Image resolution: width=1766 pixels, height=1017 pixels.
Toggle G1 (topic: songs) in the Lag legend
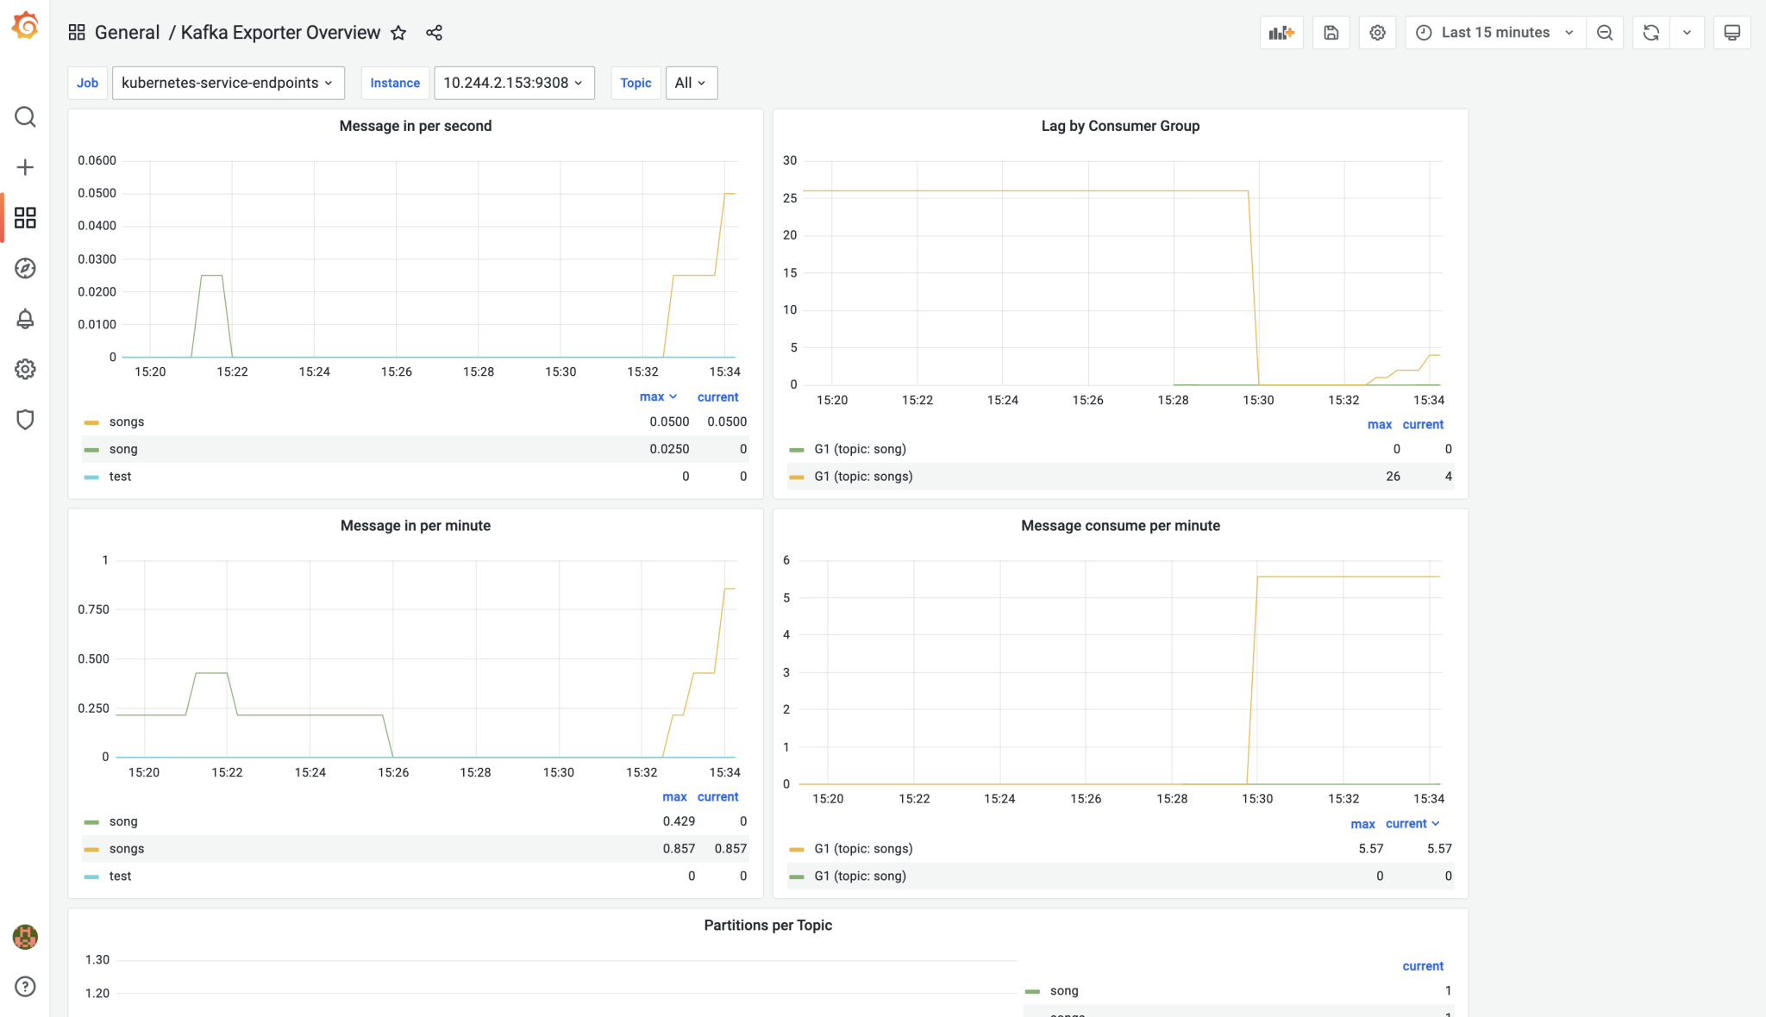pos(863,476)
